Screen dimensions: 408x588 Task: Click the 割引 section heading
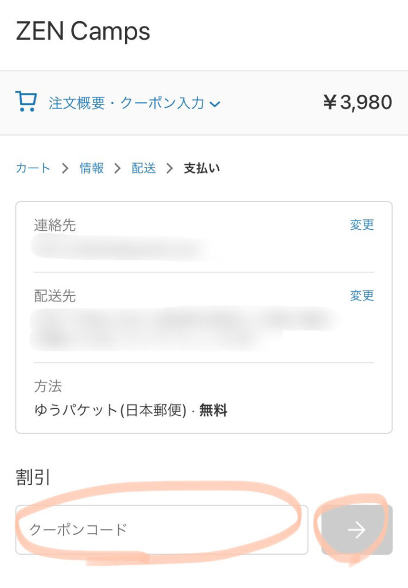click(33, 477)
